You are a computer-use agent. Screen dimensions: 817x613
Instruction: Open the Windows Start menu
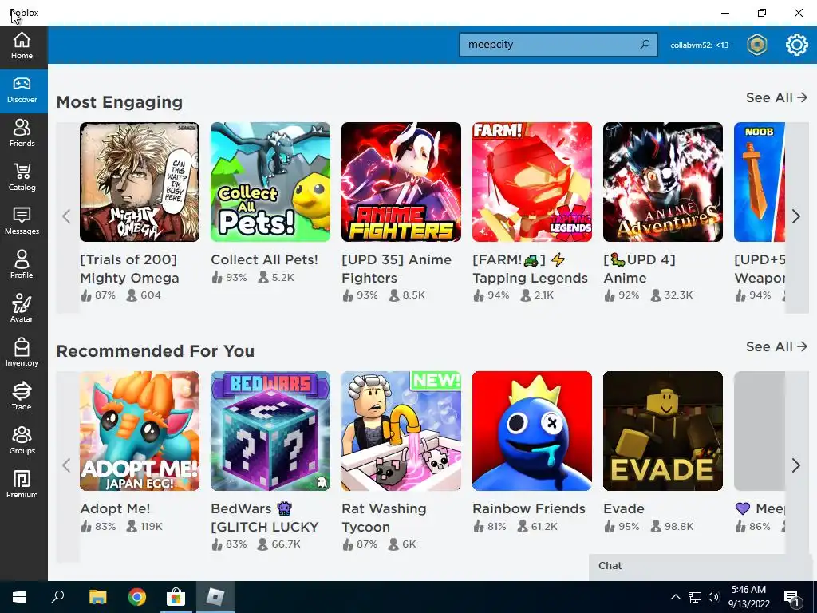pyautogui.click(x=19, y=597)
